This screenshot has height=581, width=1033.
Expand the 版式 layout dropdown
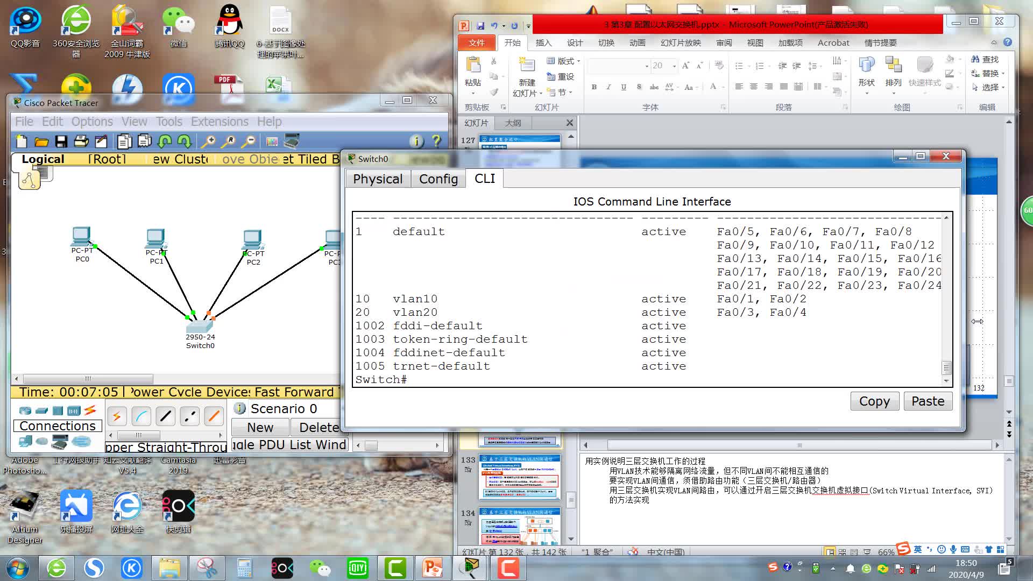tap(564, 61)
